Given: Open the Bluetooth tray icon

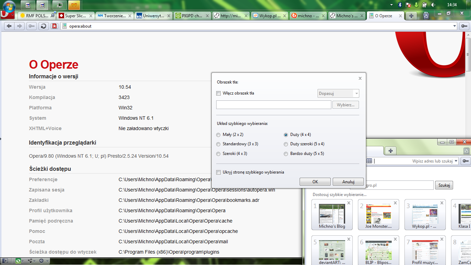Looking at the screenshot, I should pos(400,5).
